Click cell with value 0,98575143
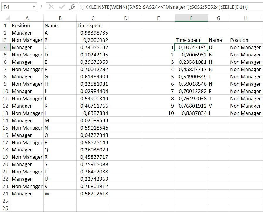This screenshot has height=212, width=263. tap(93, 142)
